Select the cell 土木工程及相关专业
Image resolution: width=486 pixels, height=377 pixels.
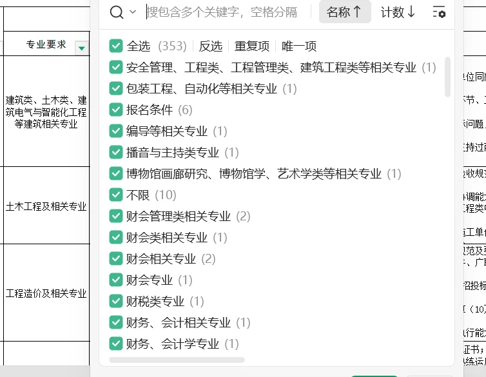(46, 206)
